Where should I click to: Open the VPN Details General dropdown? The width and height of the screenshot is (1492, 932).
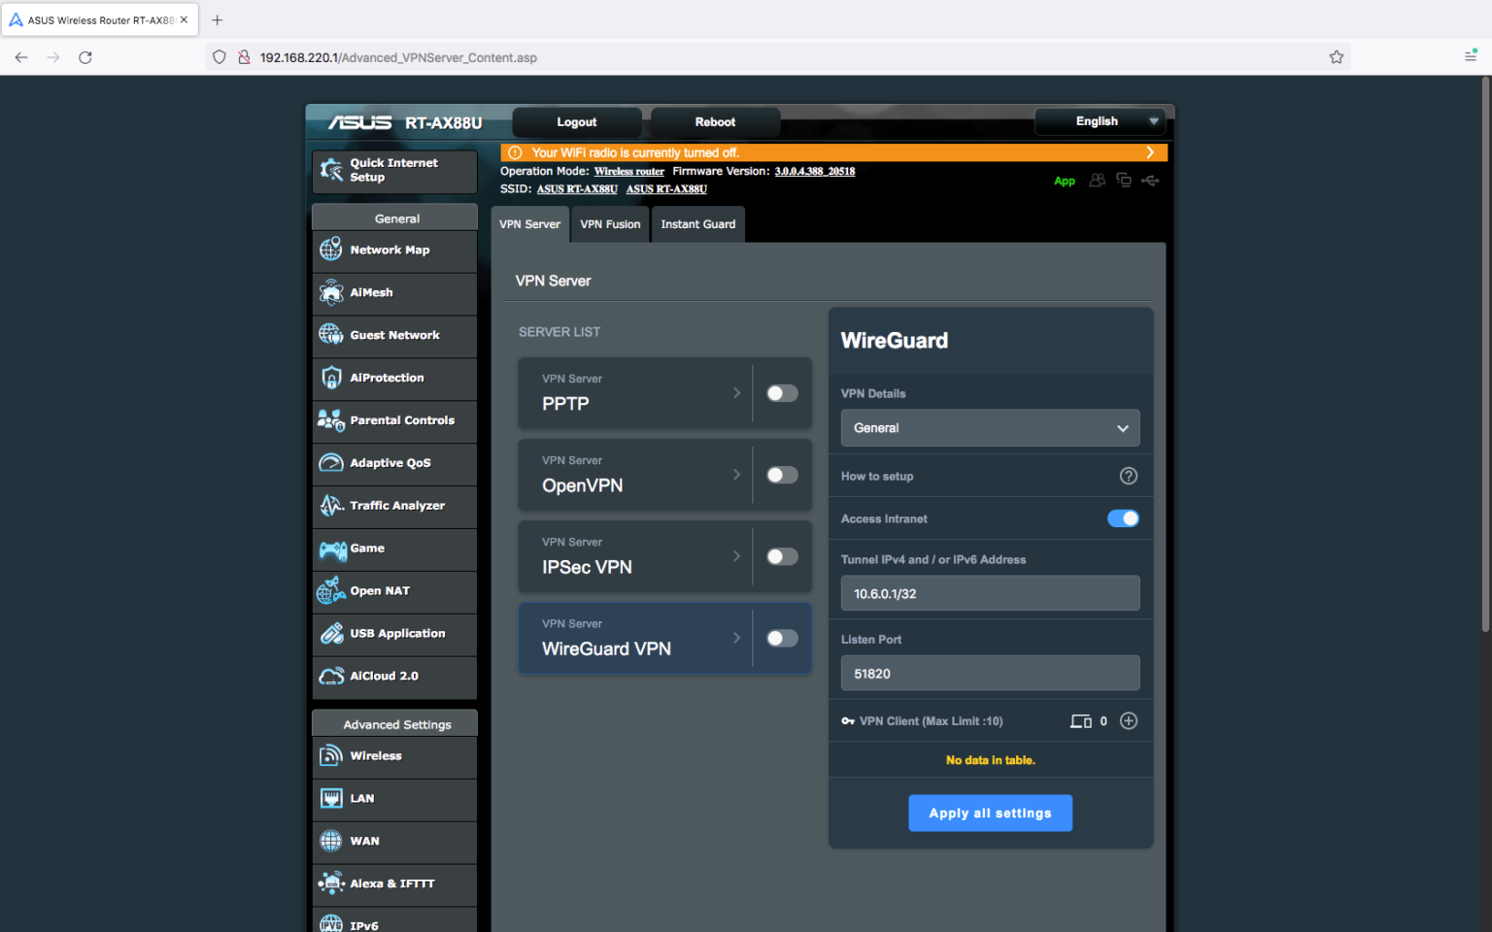[989, 427]
